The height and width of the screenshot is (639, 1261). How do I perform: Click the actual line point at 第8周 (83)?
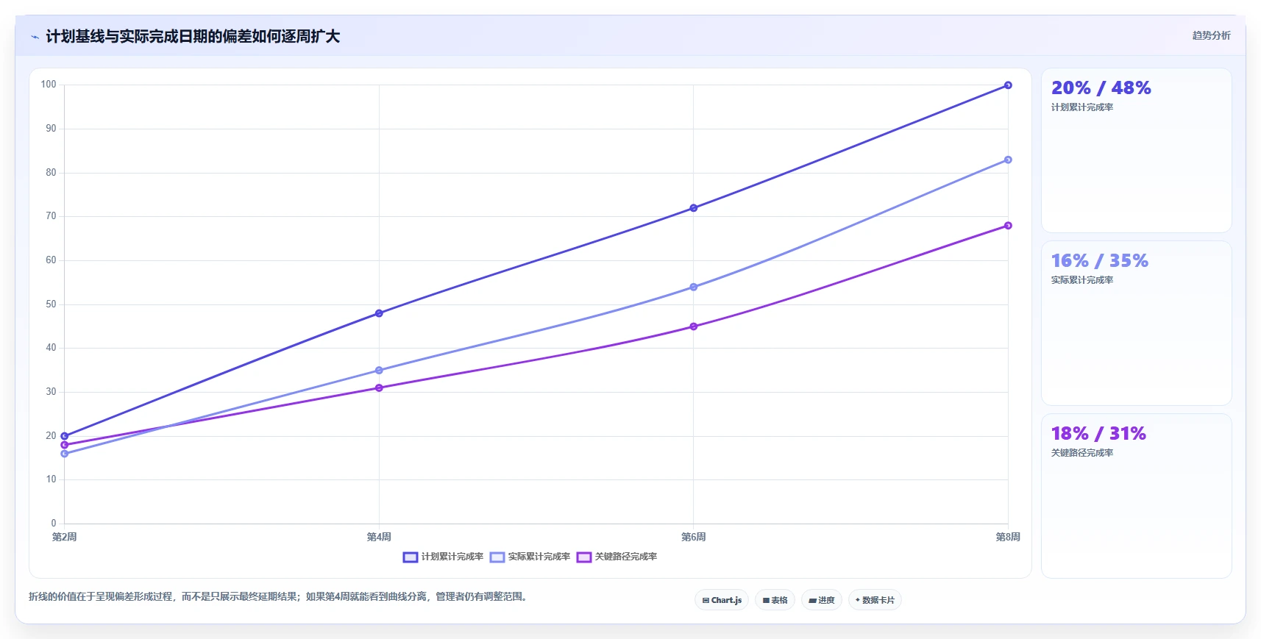[1008, 160]
